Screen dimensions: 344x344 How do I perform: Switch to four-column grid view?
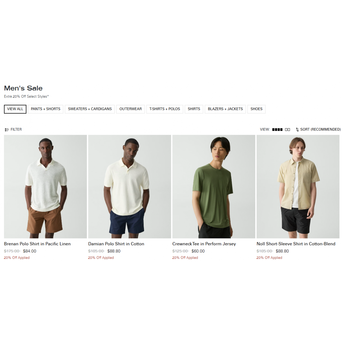coord(277,130)
